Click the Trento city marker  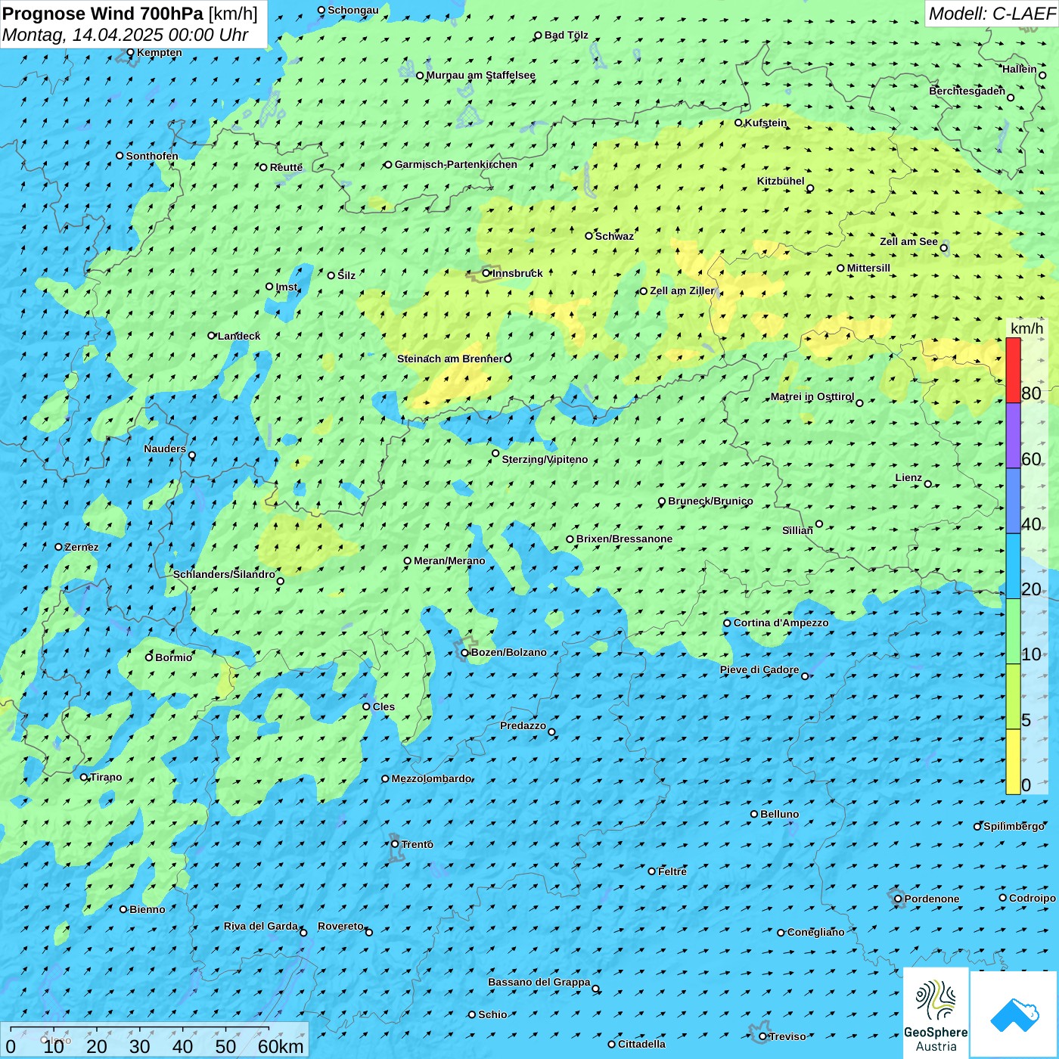[x=395, y=844]
